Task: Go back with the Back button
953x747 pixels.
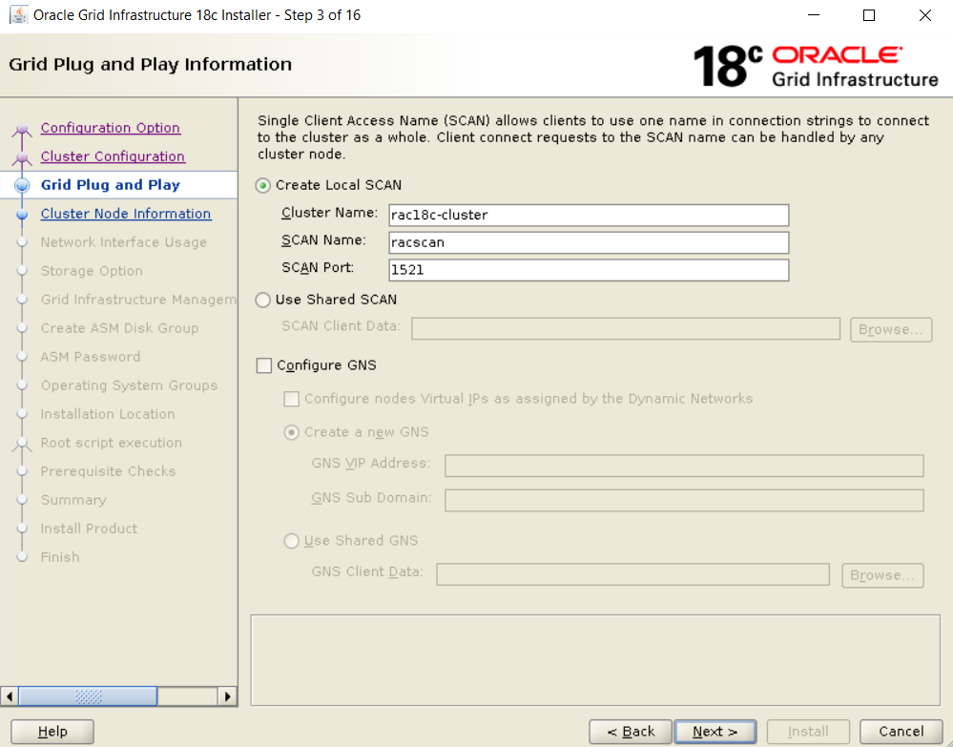Action: tap(631, 731)
